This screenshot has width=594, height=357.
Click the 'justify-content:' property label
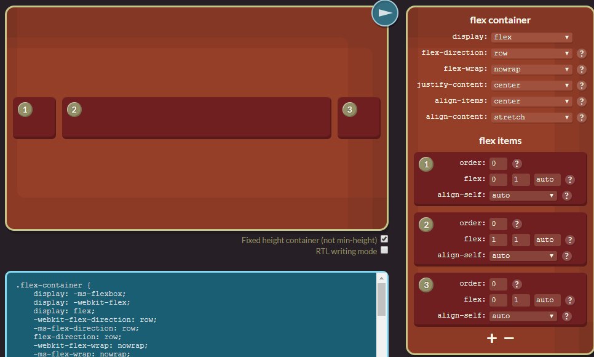pyautogui.click(x=452, y=84)
